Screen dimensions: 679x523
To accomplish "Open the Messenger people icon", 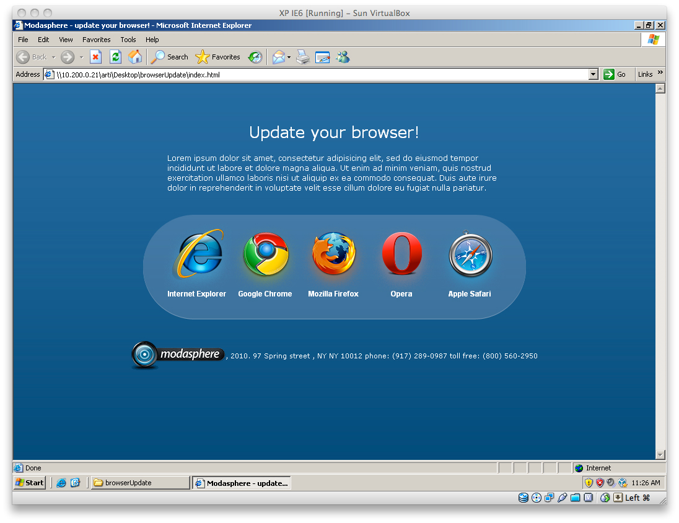I will pos(343,57).
